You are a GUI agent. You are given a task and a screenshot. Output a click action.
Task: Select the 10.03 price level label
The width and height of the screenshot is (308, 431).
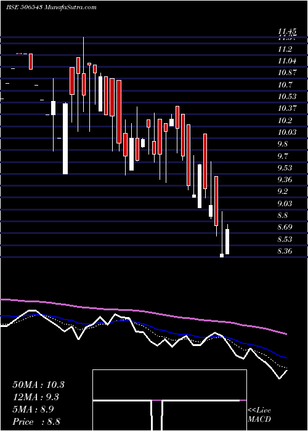tap(287, 132)
